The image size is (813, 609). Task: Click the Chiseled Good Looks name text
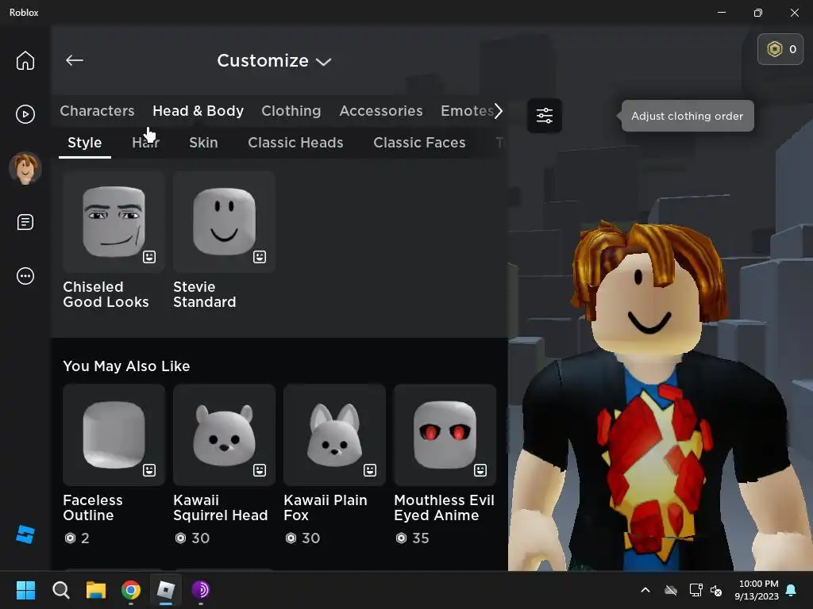(x=106, y=294)
